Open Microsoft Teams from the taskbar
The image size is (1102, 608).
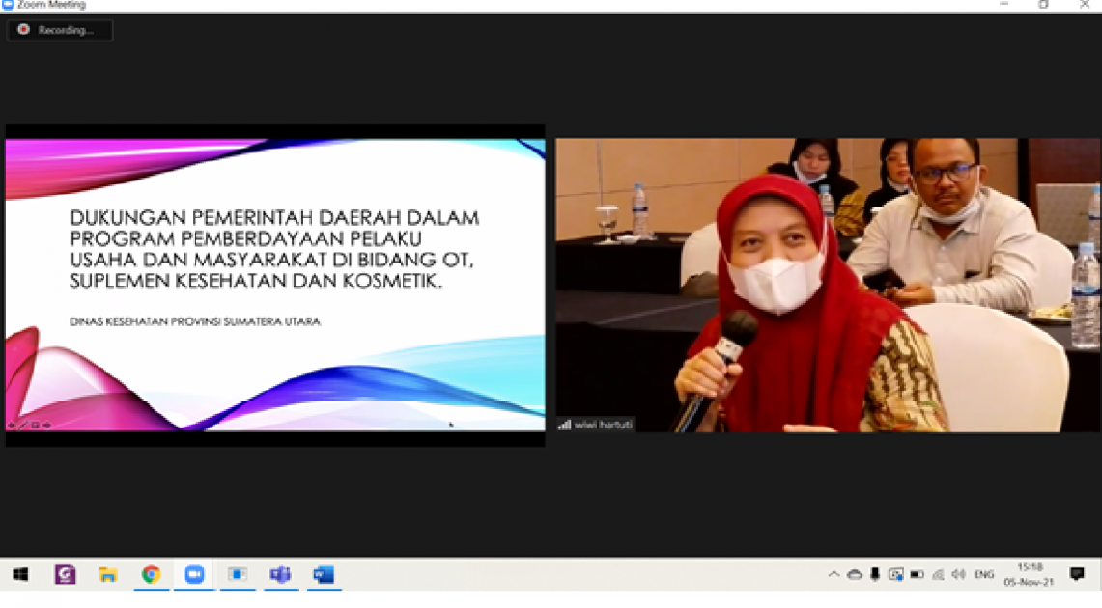(x=280, y=574)
